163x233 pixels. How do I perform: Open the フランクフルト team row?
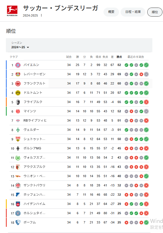(79, 83)
